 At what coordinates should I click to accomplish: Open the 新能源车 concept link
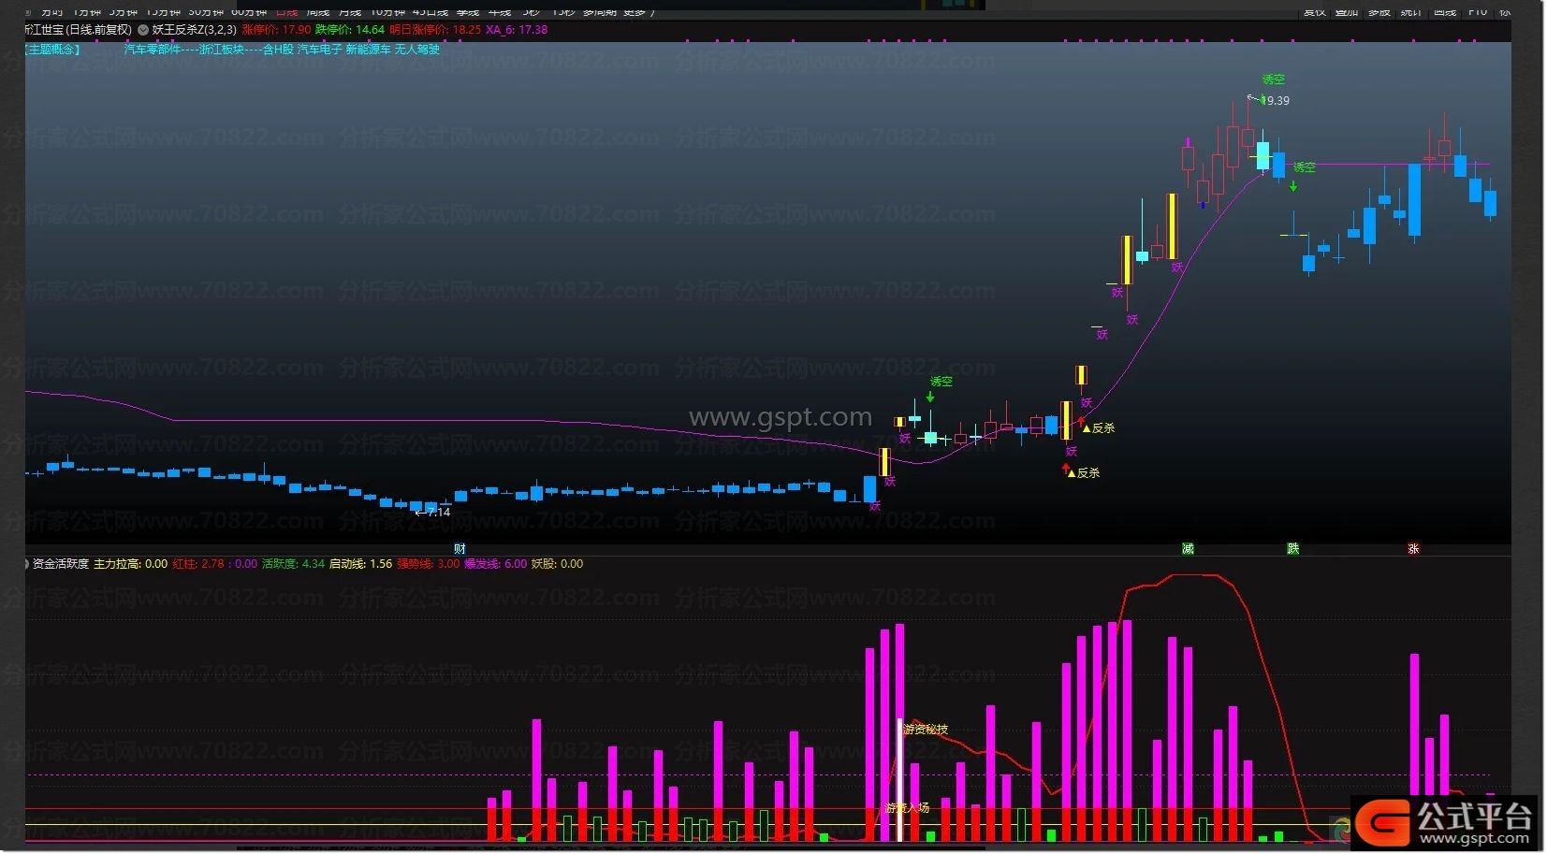(369, 50)
